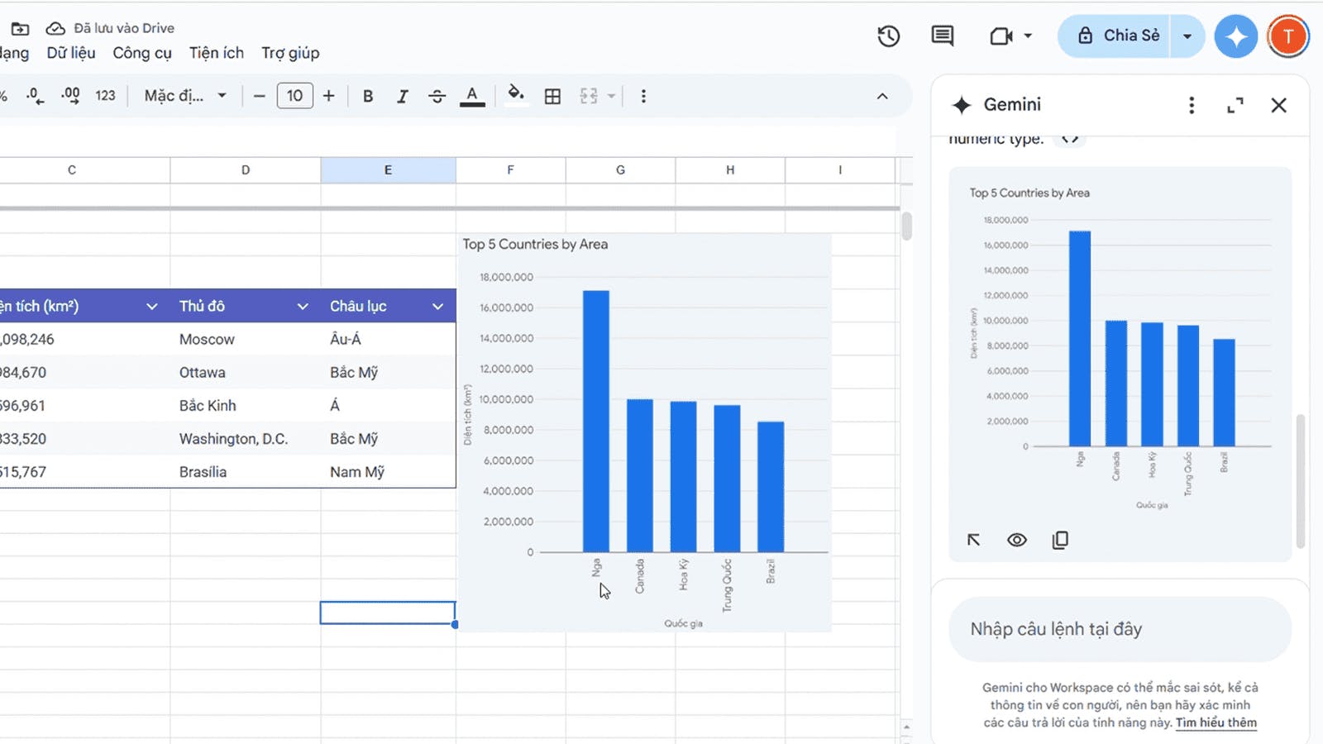Image resolution: width=1323 pixels, height=744 pixels.
Task: Select column D header
Action: pos(246,169)
